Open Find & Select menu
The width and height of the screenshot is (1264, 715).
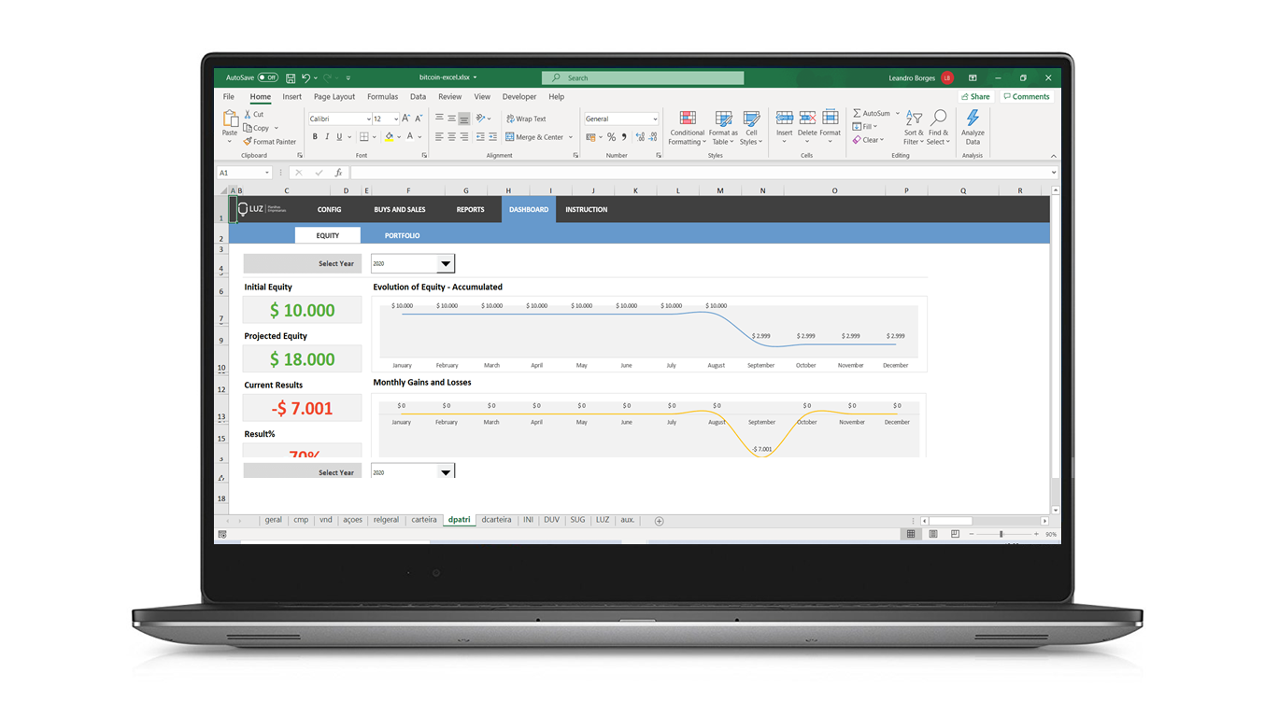938,127
